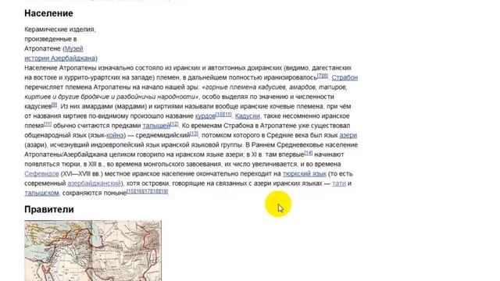The width and height of the screenshot is (500, 281).
Task: Follow the 'азери' language link
Action: tap(348, 135)
